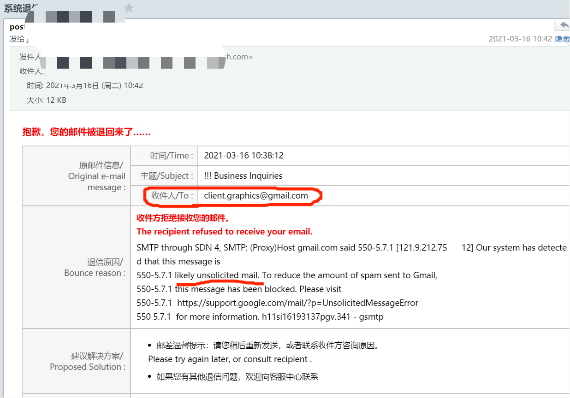Click the red 抱歉，您的邮件被退回来了 heading

(86, 132)
